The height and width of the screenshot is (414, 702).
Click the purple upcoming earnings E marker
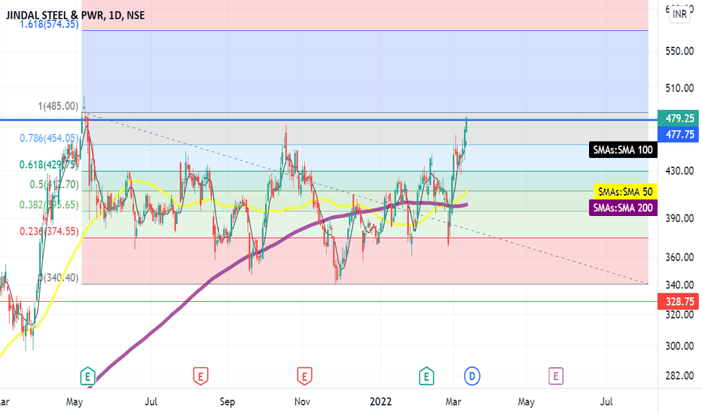(556, 376)
